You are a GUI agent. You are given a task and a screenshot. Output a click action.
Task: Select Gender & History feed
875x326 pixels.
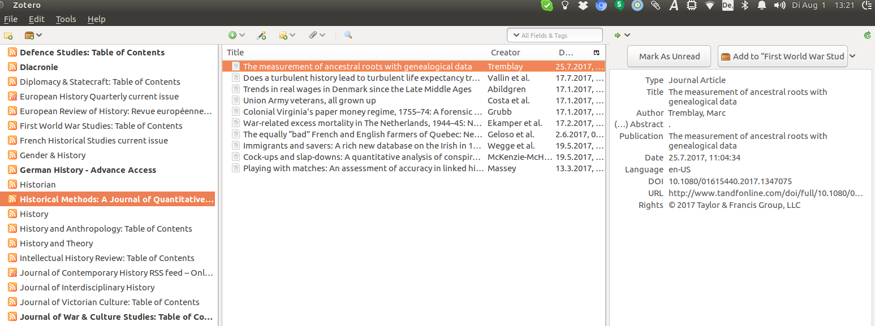click(107, 155)
